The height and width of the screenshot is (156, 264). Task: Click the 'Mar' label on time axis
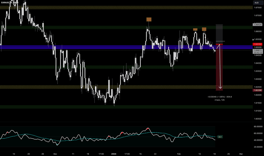pos(241,154)
